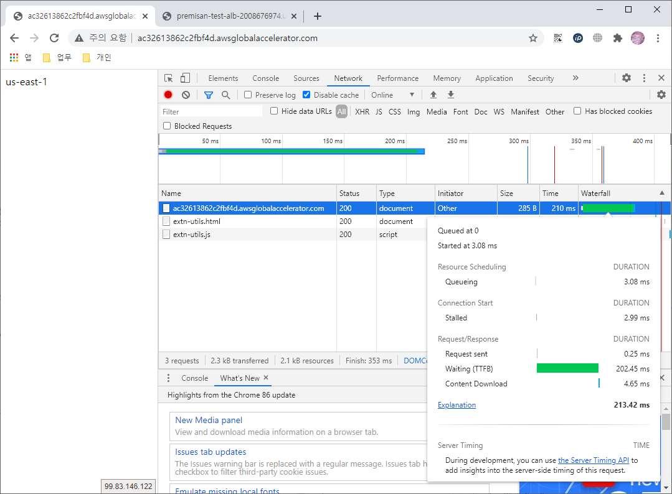Open DevTools settings gear in tab bar
Screen dimensions: 672x494
click(x=626, y=78)
